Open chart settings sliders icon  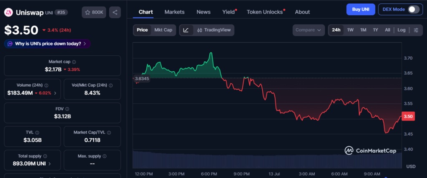coord(416,30)
